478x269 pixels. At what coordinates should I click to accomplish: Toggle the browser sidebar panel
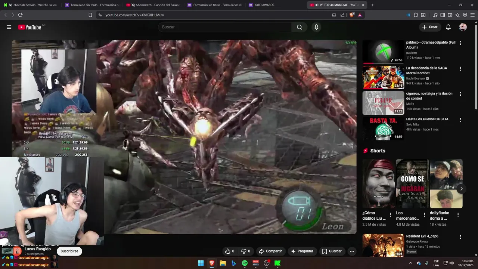443,15
